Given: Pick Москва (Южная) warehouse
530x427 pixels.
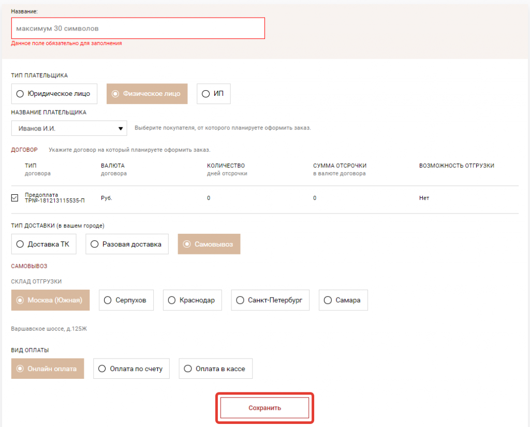Looking at the screenshot, I should (x=50, y=300).
